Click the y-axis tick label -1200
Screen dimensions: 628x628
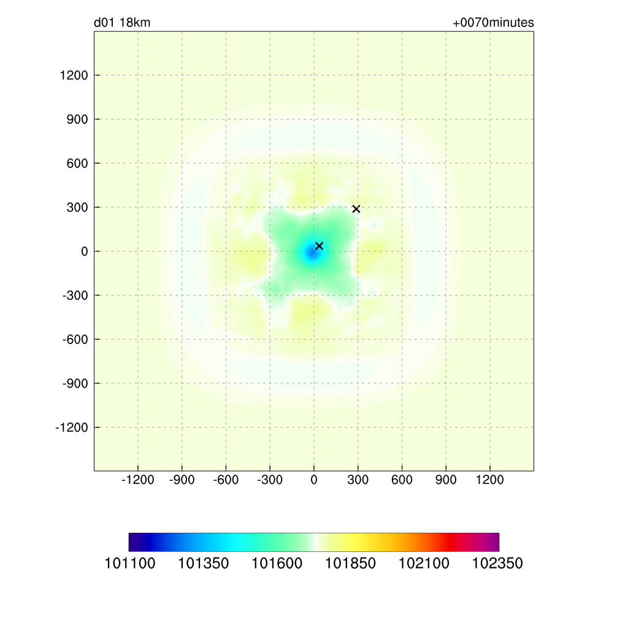pyautogui.click(x=72, y=427)
